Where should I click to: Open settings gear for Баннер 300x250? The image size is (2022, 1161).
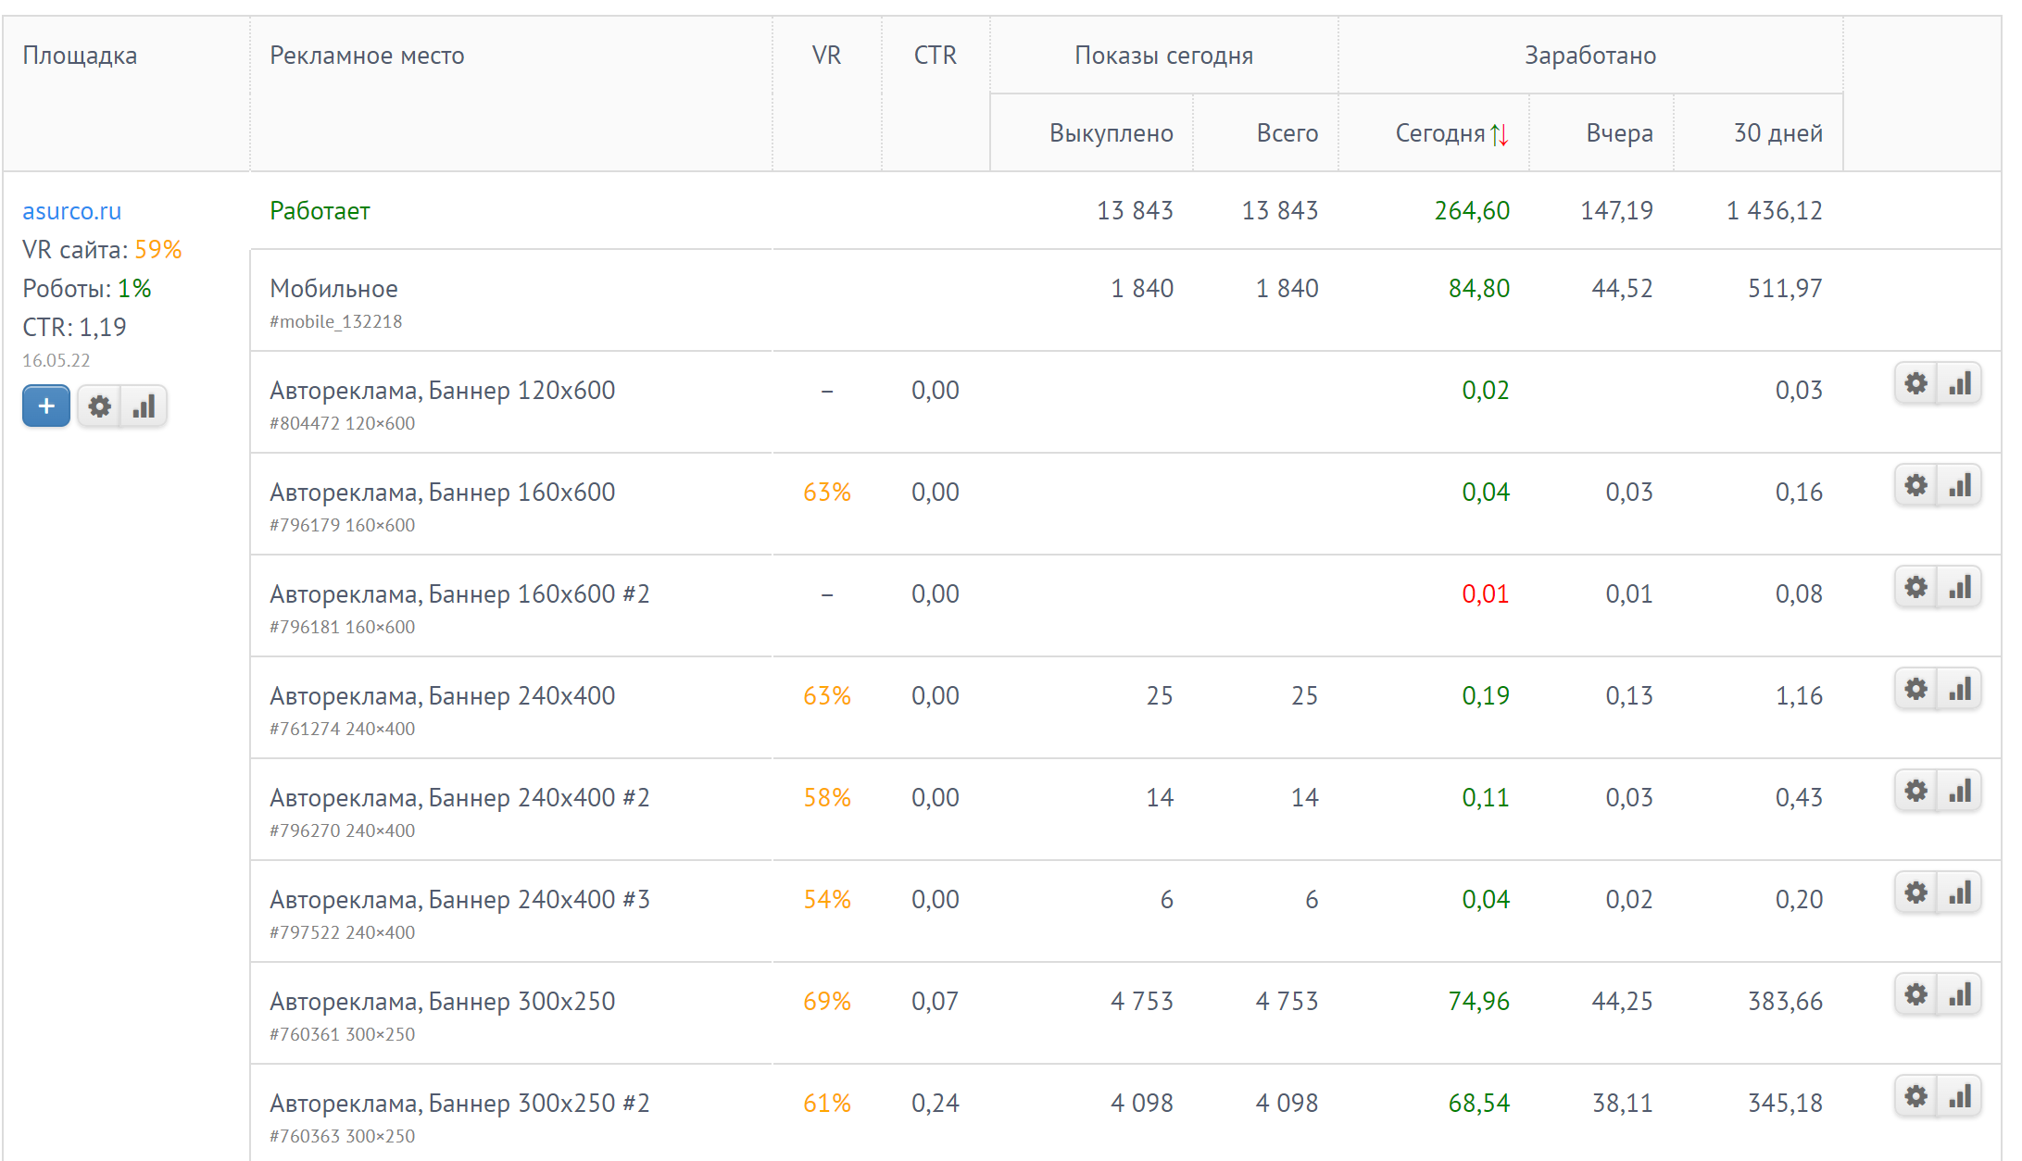(1915, 994)
